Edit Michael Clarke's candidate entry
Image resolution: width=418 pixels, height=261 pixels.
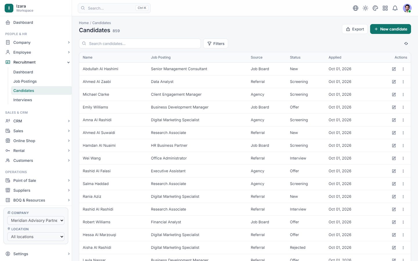click(x=394, y=95)
